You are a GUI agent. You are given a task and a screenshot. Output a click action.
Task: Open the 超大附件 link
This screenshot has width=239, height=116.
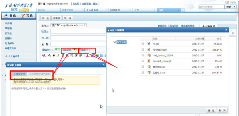67,50
